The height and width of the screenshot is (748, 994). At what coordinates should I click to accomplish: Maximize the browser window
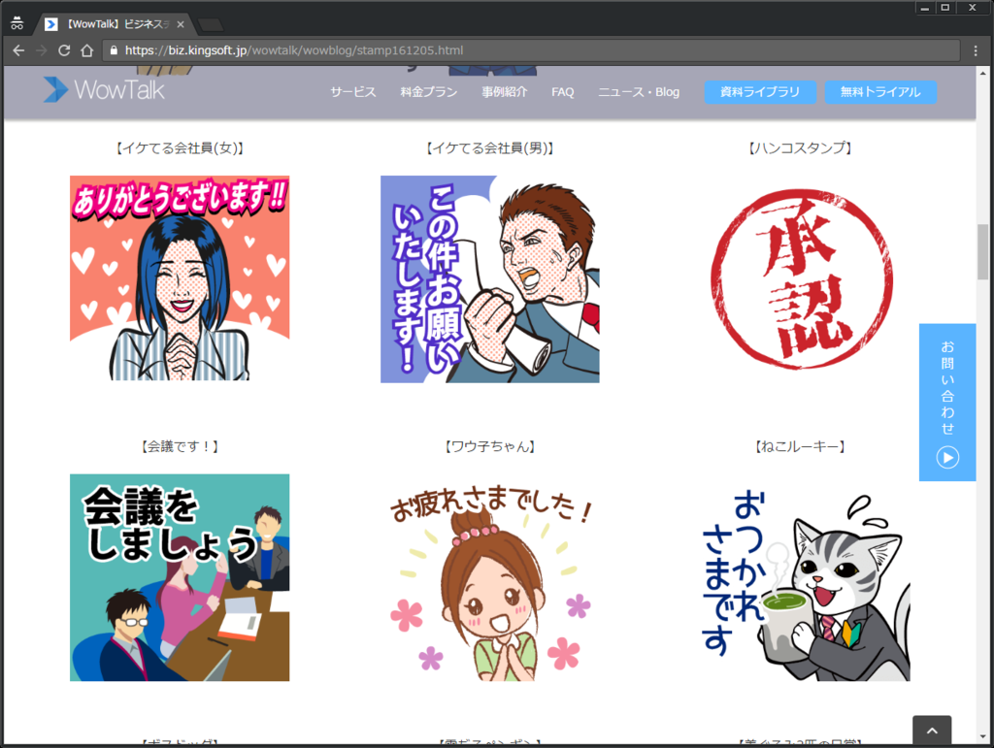tap(945, 8)
